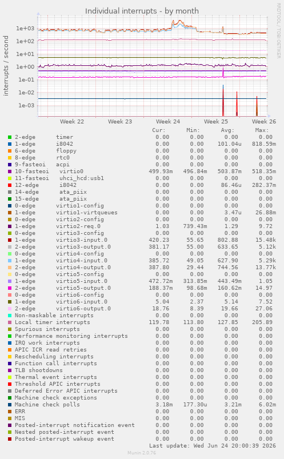Screen dimensions: 284x459
Task: Select the swatch beside uhci_hcd:usb1
Action: pos(10,178)
